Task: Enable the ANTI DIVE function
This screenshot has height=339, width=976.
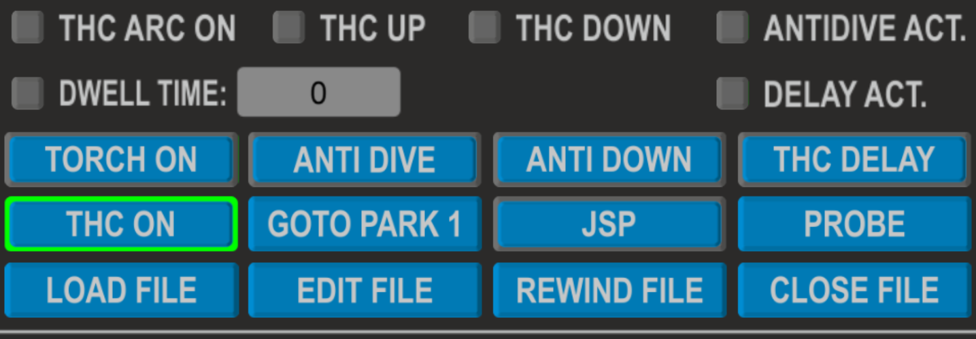Action: click(x=365, y=160)
